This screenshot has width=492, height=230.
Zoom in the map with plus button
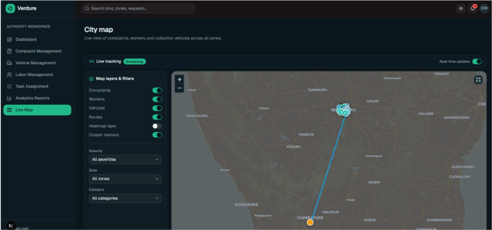click(x=179, y=80)
